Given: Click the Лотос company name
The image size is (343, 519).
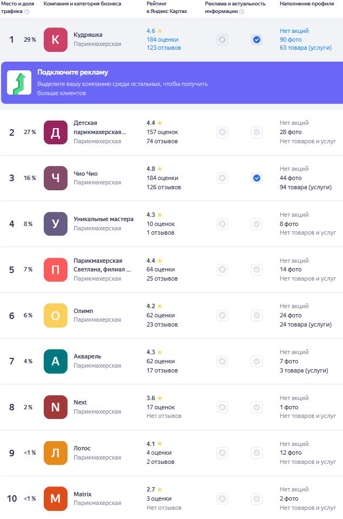Looking at the screenshot, I should 82,448.
